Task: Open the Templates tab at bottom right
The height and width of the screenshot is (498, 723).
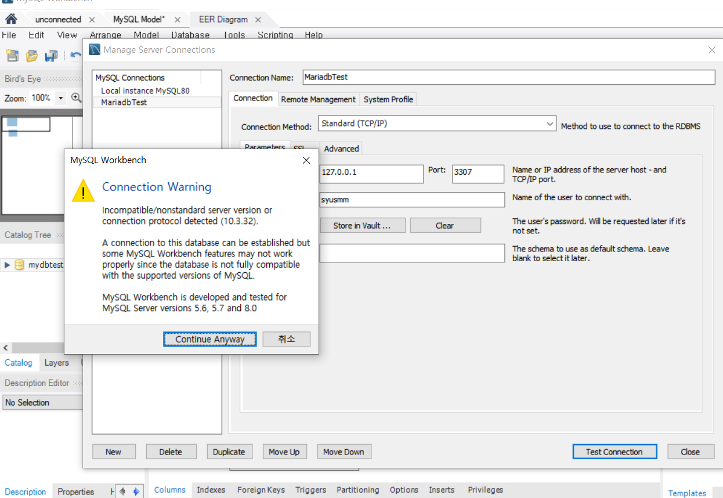Action: pyautogui.click(x=687, y=493)
